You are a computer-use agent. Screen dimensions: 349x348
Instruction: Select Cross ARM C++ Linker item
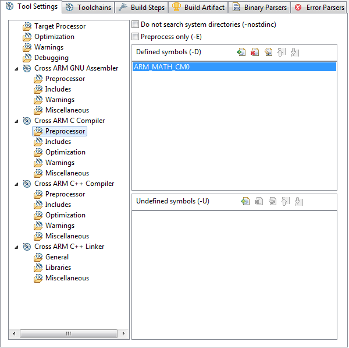point(64,247)
